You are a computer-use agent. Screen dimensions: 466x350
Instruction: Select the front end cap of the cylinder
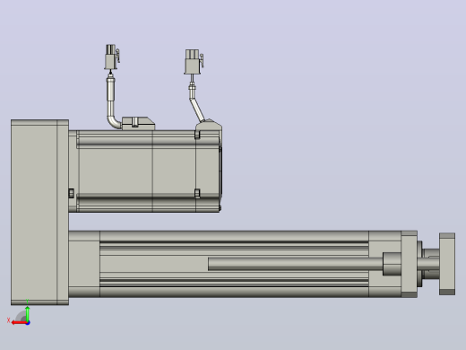(409, 264)
